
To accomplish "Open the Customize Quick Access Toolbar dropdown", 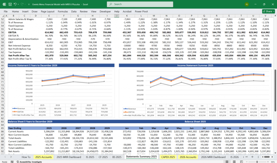I will (x=29, y=4).
